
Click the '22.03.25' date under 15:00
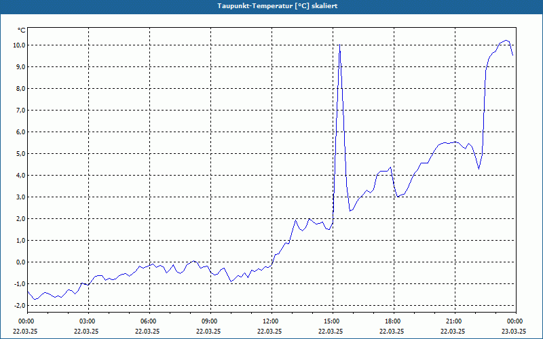pyautogui.click(x=331, y=331)
